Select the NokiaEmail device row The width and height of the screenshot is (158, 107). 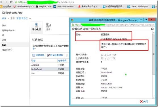click(50, 69)
